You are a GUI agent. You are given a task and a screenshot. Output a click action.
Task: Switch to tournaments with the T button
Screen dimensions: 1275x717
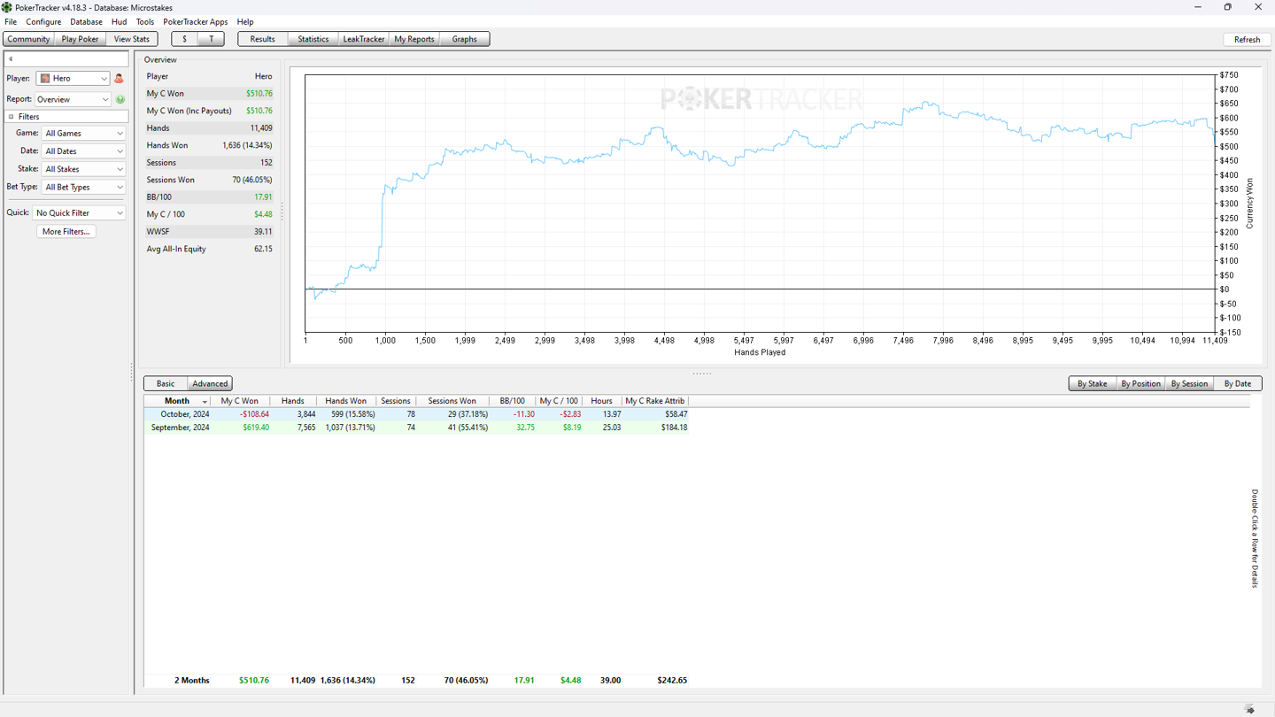coord(211,39)
